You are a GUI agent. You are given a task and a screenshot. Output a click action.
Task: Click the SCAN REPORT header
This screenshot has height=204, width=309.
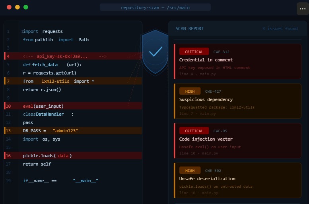[189, 29]
